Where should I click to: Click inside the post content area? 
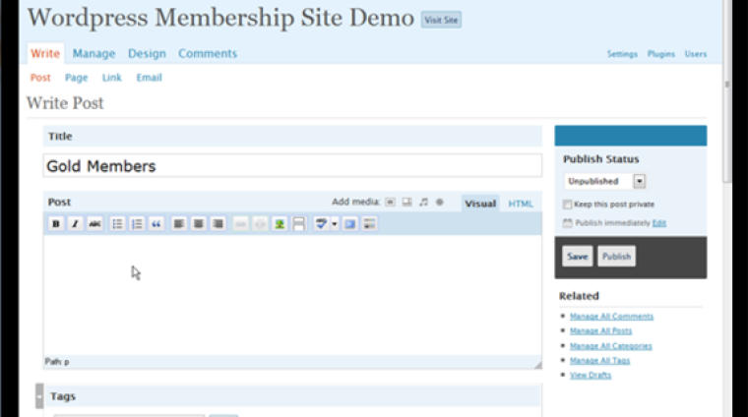(292, 295)
